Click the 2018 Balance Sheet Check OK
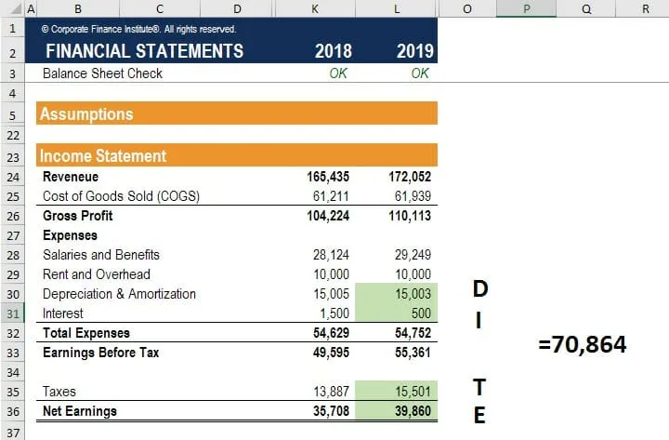 [x=338, y=73]
